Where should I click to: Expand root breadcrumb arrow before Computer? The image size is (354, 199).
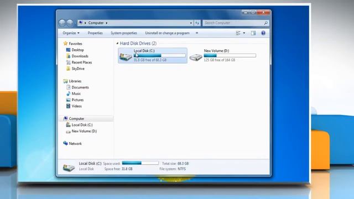85,23
